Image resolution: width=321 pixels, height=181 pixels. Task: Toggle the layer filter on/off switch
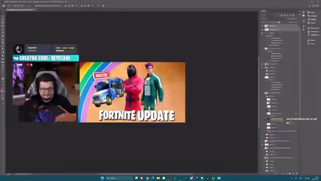[x=300, y=15]
